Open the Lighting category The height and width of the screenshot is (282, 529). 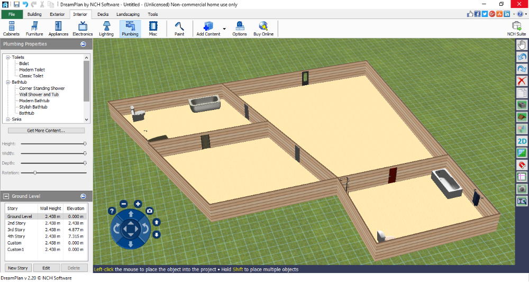pyautogui.click(x=106, y=29)
